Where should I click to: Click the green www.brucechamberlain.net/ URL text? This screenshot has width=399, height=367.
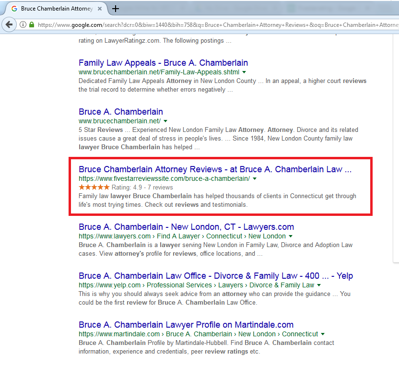coord(119,121)
